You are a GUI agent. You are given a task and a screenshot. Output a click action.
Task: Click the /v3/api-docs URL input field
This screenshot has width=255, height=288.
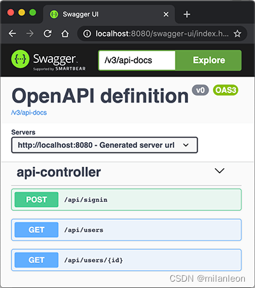point(137,61)
